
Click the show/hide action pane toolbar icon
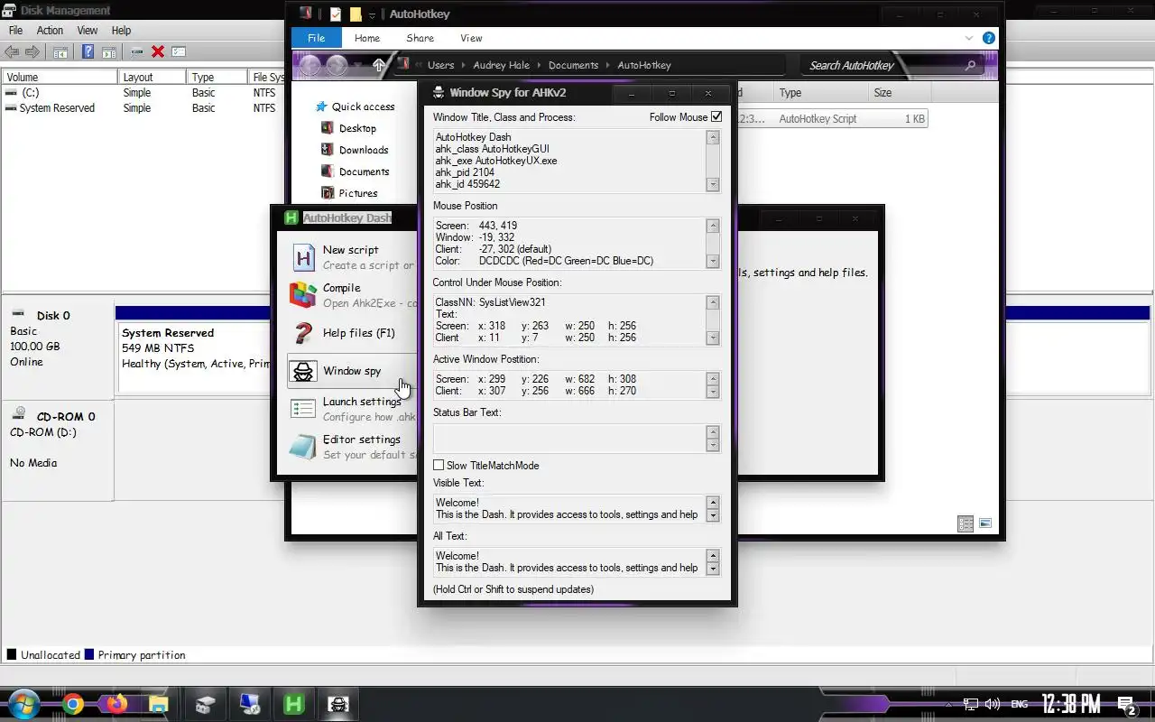coord(108,52)
